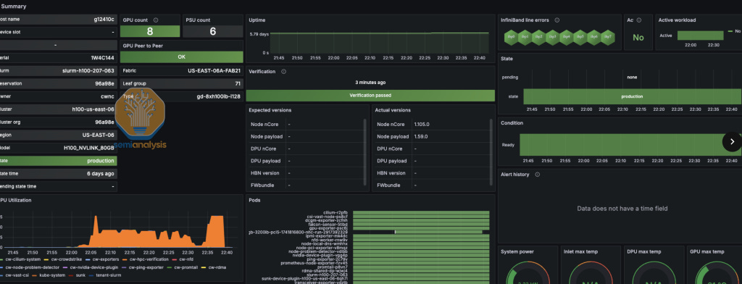Click the production bar in State timeline
Image resolution: width=742 pixels, height=284 pixels.
click(x=632, y=96)
